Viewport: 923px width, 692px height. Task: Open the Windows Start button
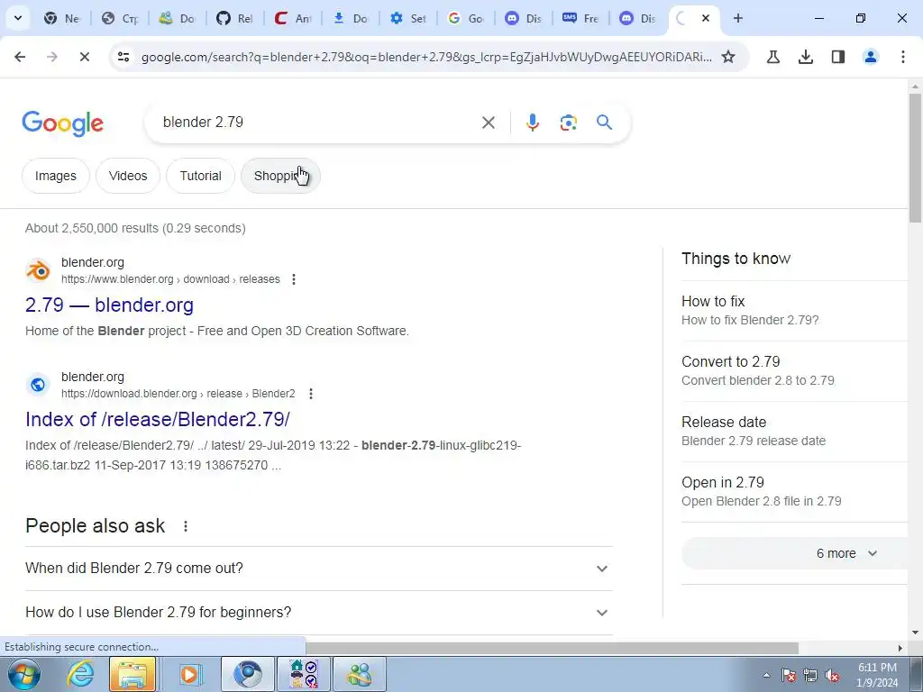pos(24,674)
